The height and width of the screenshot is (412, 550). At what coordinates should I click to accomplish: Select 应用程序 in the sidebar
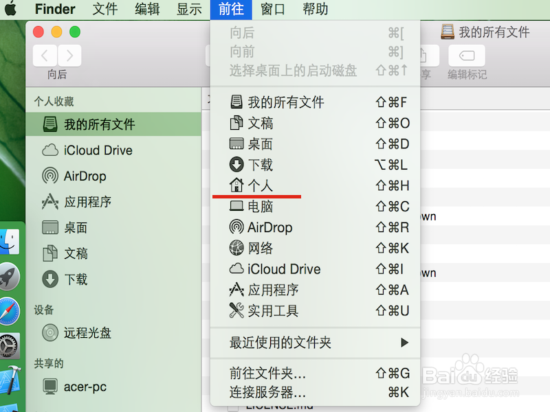[113, 202]
